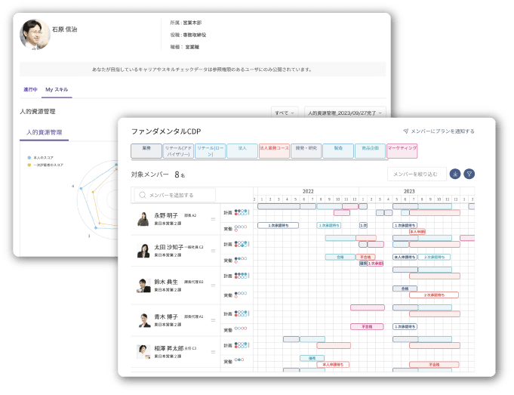The image size is (514, 395).
Task: Click 青木 博子's avatar photo
Action: point(144,320)
